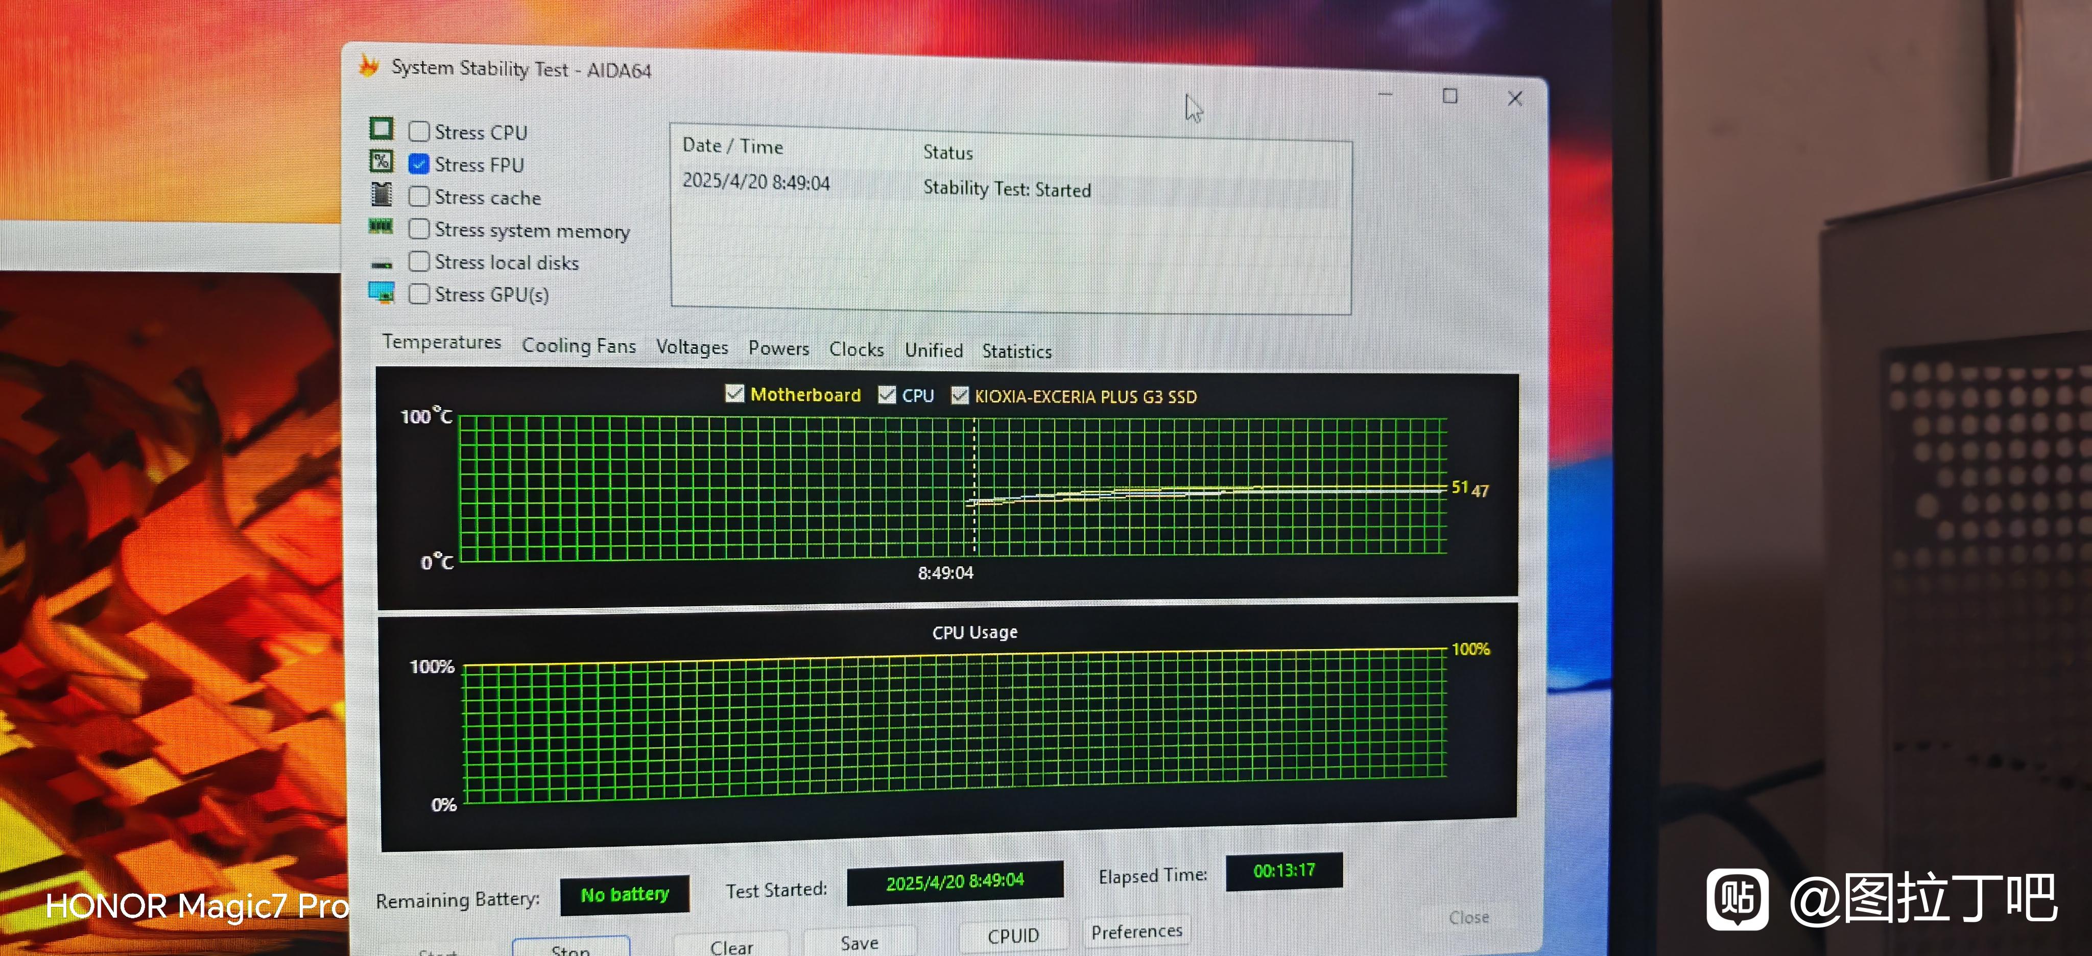
Task: Minimize the System Stability Test window
Action: [1386, 95]
